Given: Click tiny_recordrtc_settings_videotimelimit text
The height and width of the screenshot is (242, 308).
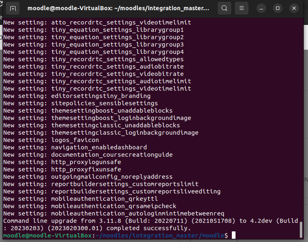Looking at the screenshot, I should (121, 89).
